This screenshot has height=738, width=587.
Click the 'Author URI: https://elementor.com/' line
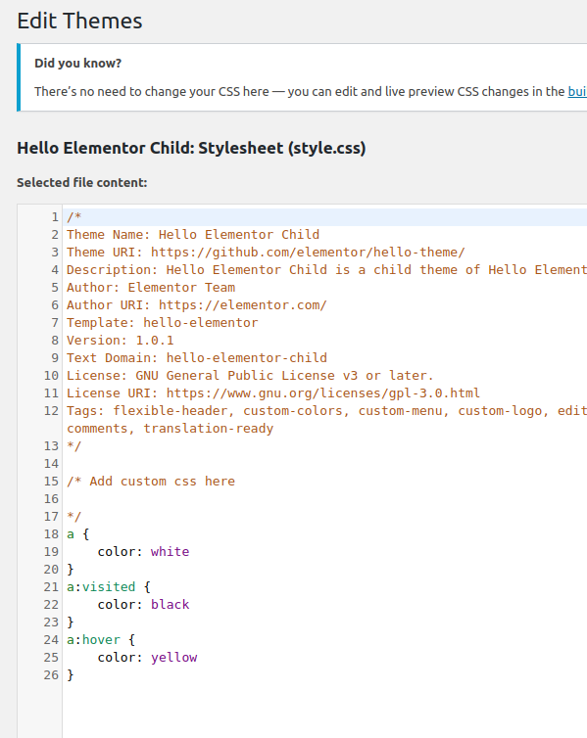tap(196, 305)
